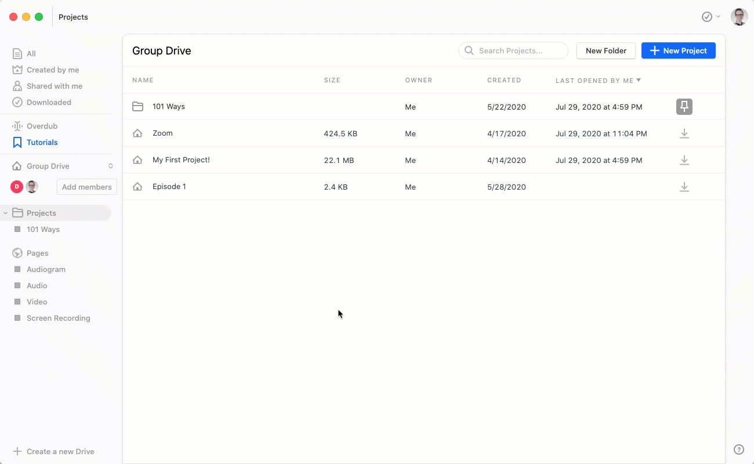754x464 pixels.
Task: Click the checkmark icon beside Downloaded
Action: (17, 102)
